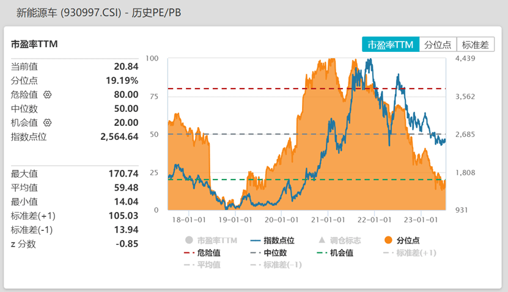Open settings gear next to 机会值
Viewport: 508px width, 292px height.
coord(48,123)
